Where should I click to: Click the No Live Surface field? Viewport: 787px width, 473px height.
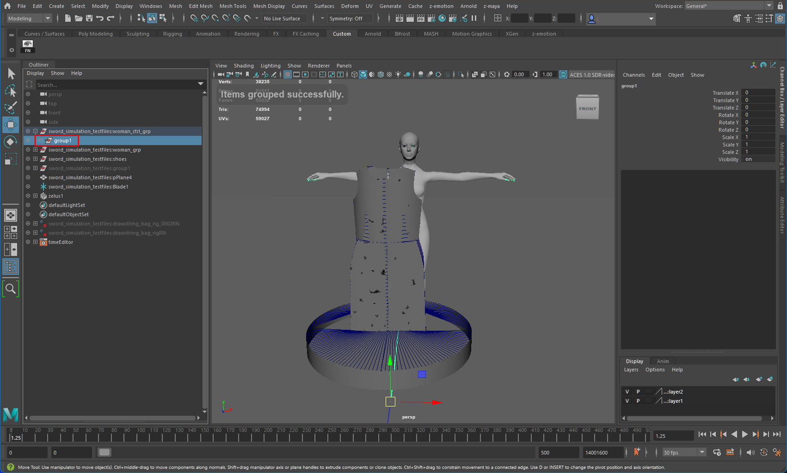pos(284,18)
